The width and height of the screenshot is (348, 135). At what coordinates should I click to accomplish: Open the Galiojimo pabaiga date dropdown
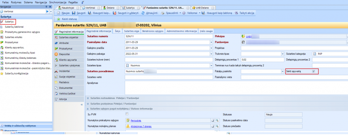(211, 54)
